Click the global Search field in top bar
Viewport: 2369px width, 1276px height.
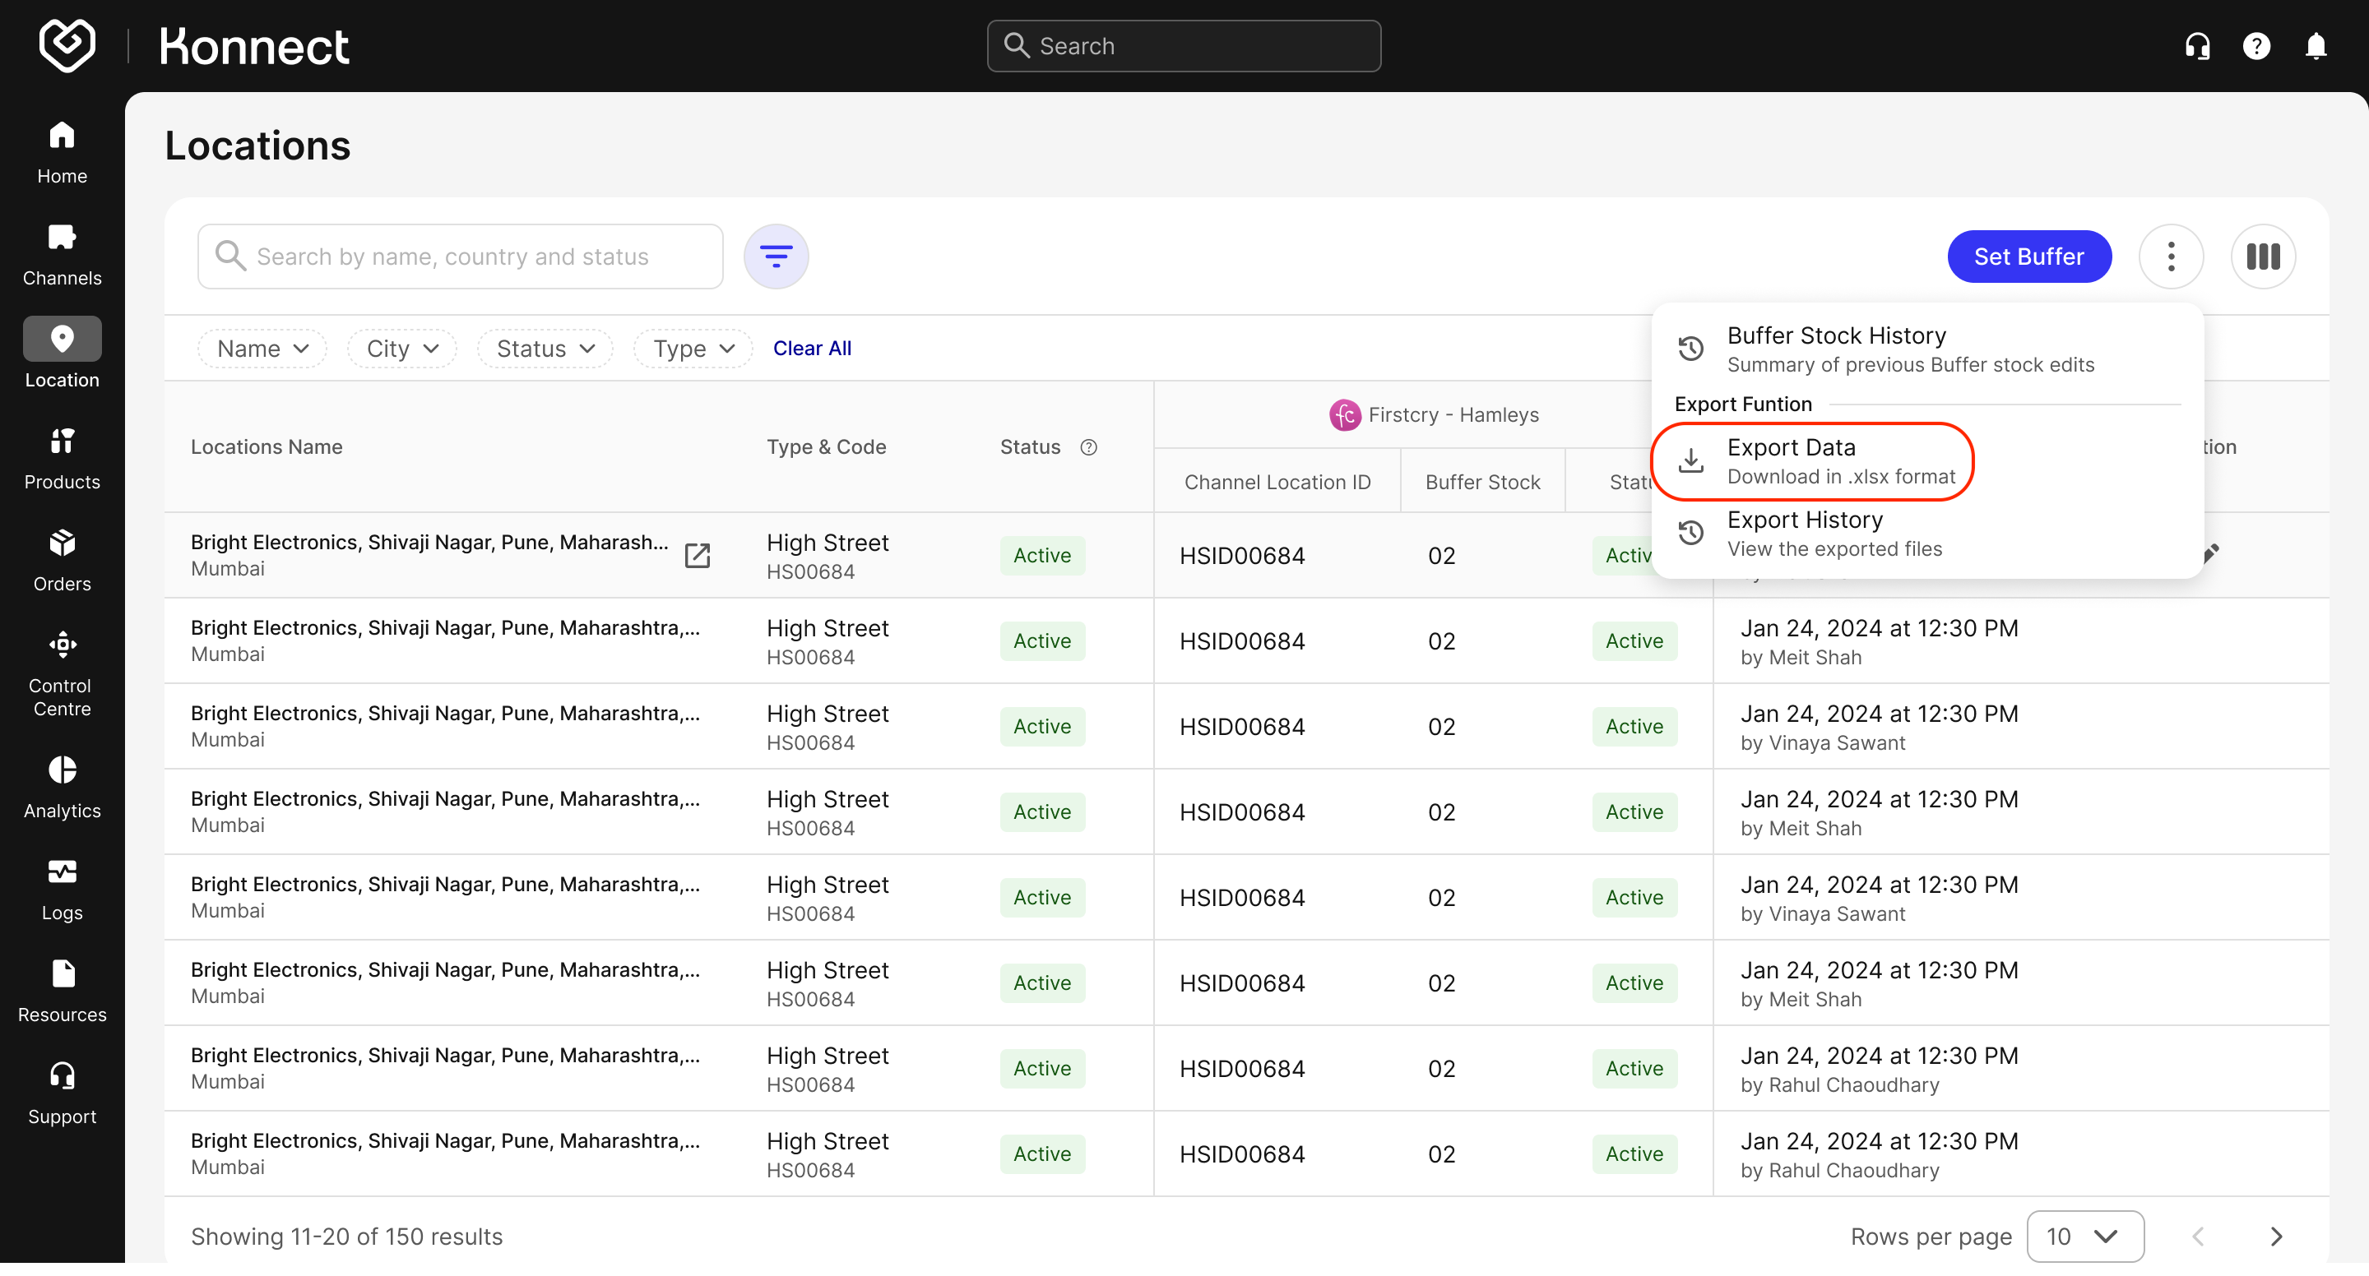click(x=1184, y=46)
